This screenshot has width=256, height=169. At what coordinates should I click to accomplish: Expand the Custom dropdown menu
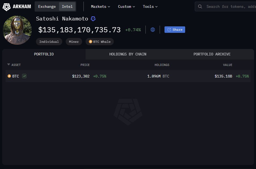[x=126, y=6]
